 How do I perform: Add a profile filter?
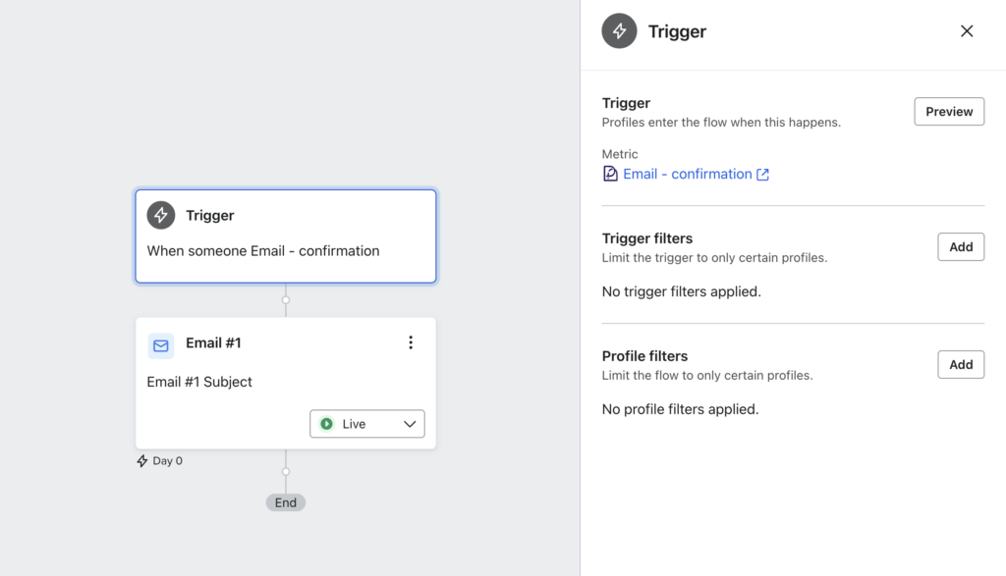[x=960, y=365]
